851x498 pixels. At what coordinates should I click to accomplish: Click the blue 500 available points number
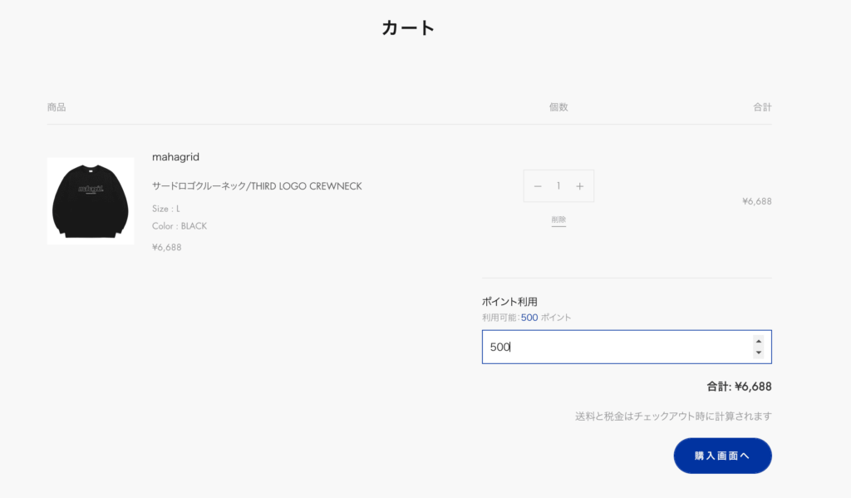[529, 318]
